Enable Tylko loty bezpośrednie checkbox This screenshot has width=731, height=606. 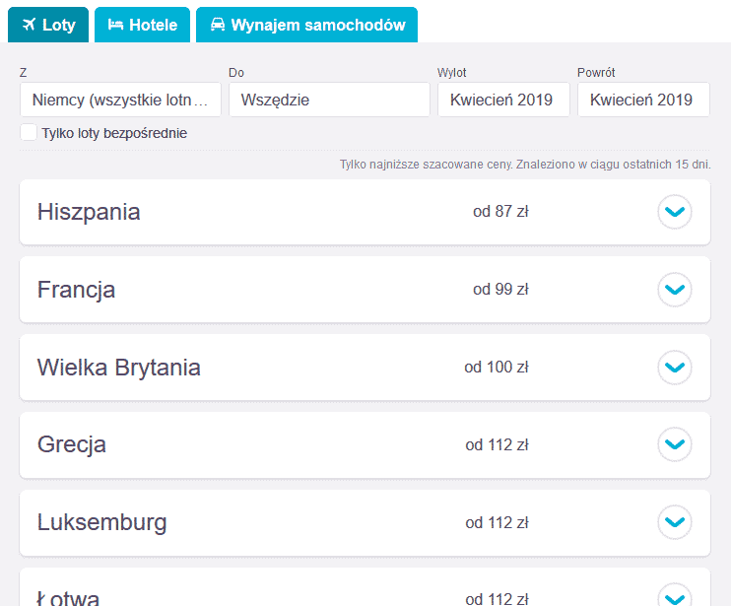(29, 132)
